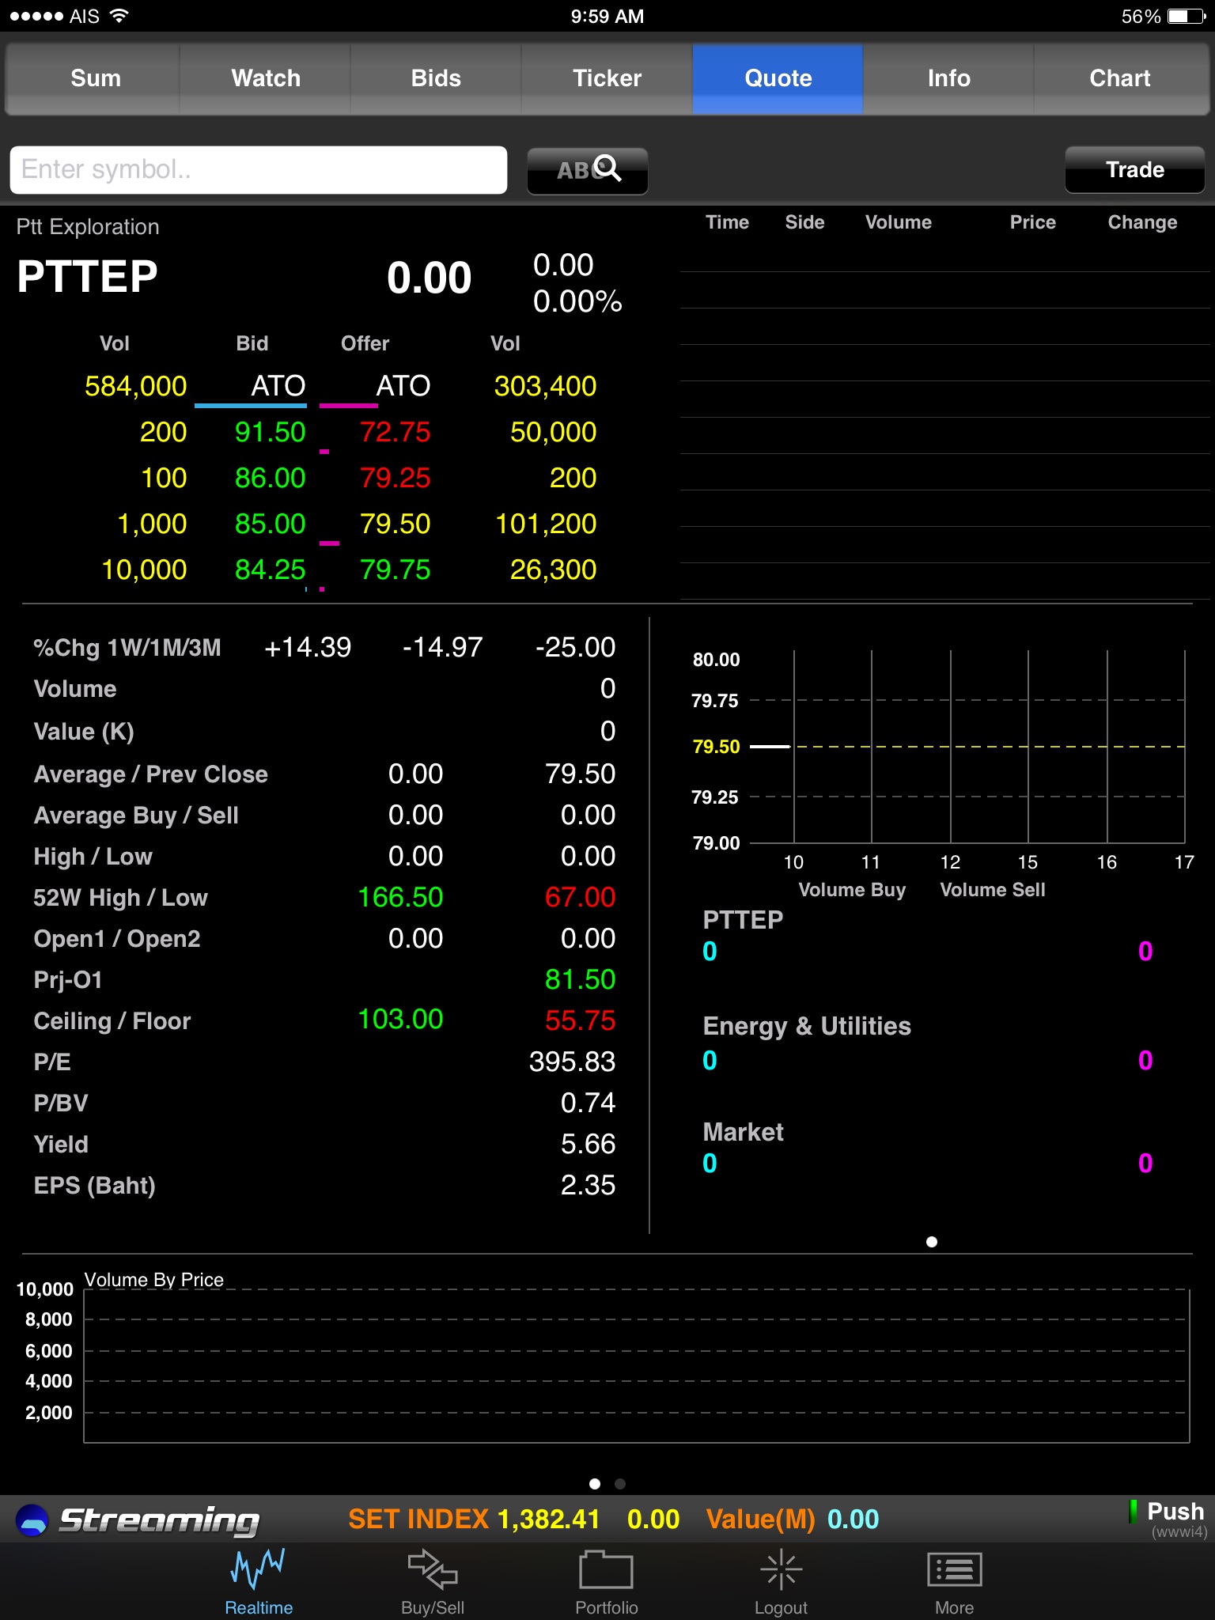The image size is (1215, 1620).
Task: Tap bid volume 584,000
Action: [x=135, y=386]
